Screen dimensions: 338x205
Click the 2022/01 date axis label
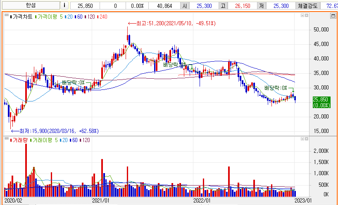(x=202, y=200)
